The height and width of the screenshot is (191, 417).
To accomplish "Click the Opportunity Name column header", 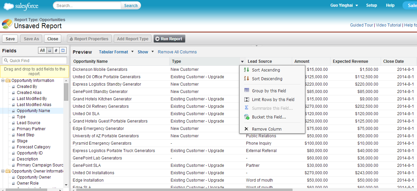I will point(120,61).
